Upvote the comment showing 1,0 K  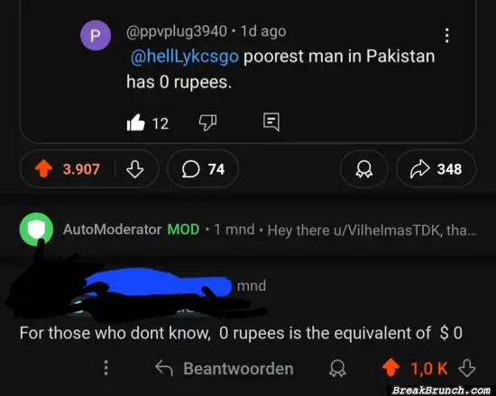[391, 367]
